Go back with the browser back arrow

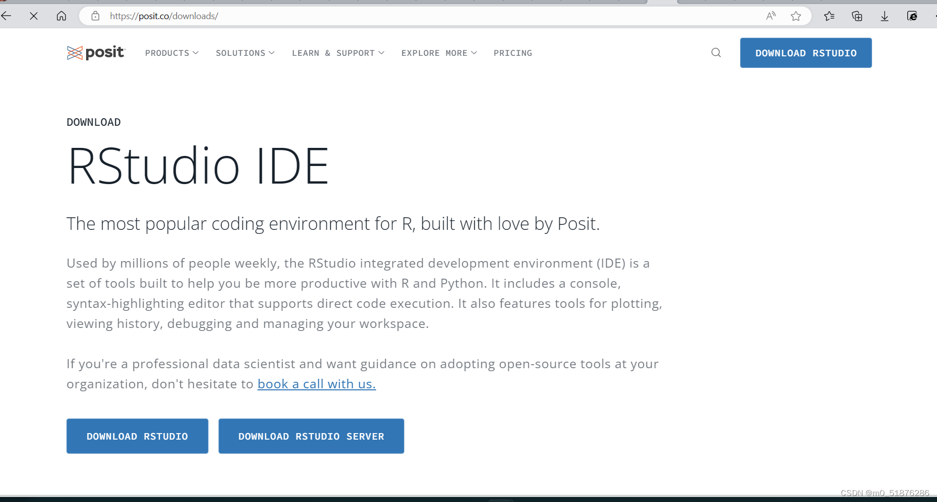6,16
